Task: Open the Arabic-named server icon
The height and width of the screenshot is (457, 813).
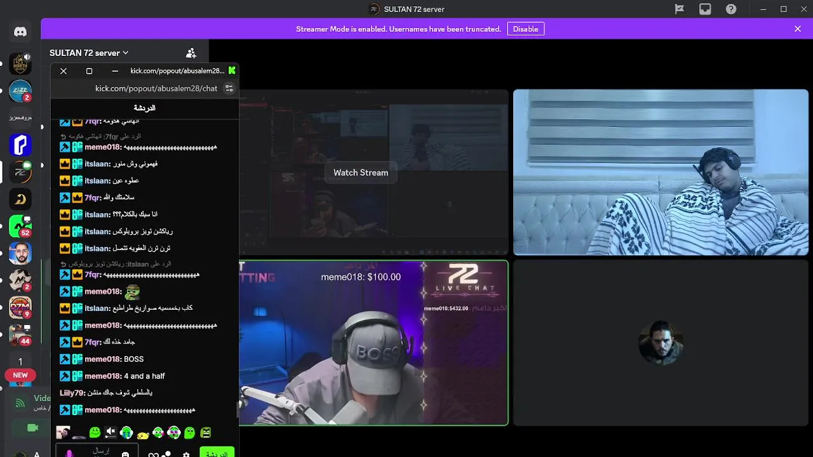Action: coord(20,117)
